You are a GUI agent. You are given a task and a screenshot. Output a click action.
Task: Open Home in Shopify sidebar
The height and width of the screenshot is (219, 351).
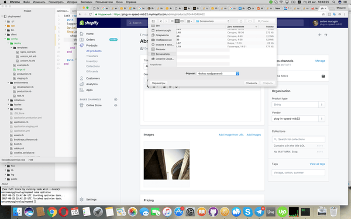tap(90, 34)
